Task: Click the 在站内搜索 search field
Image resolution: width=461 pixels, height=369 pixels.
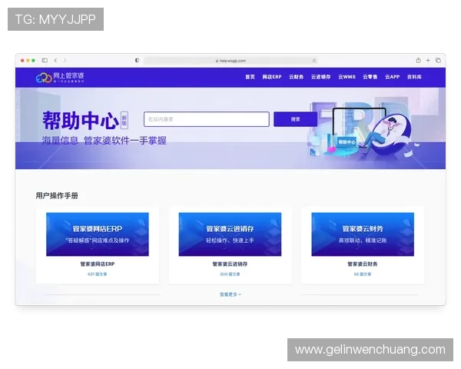Action: (207, 119)
